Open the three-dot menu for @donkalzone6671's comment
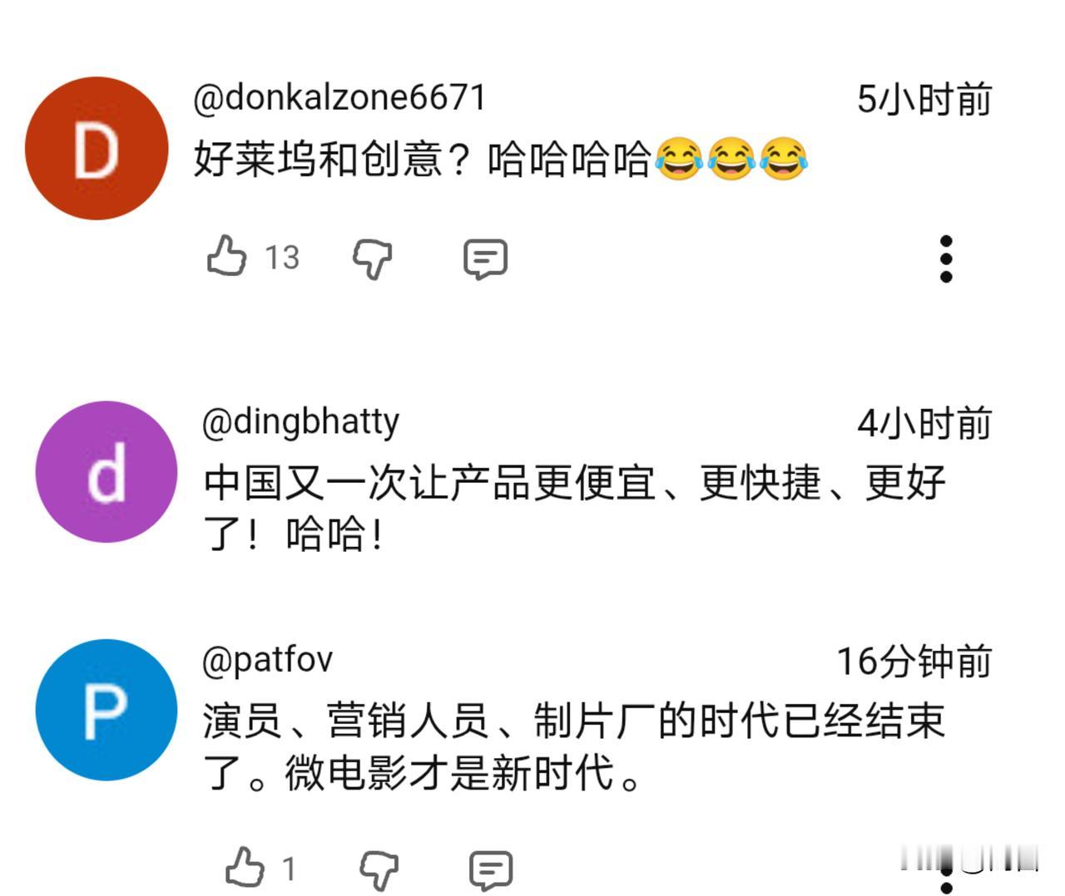The image size is (1065, 896). click(x=945, y=258)
